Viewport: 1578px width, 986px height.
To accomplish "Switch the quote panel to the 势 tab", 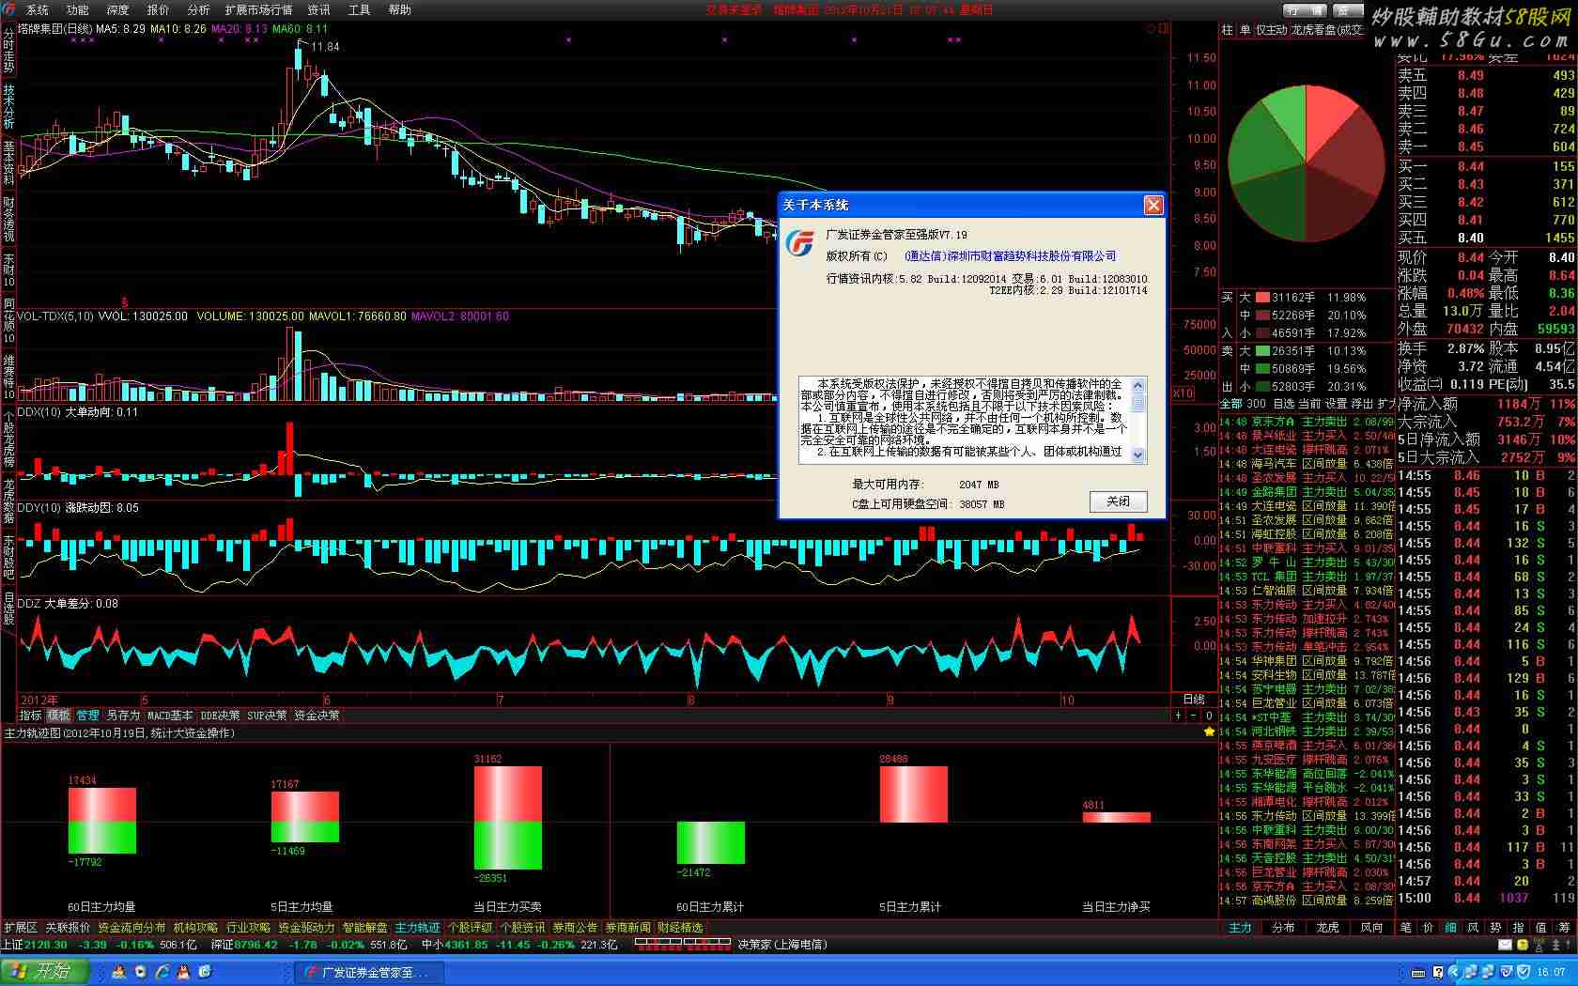I will click(x=1496, y=928).
